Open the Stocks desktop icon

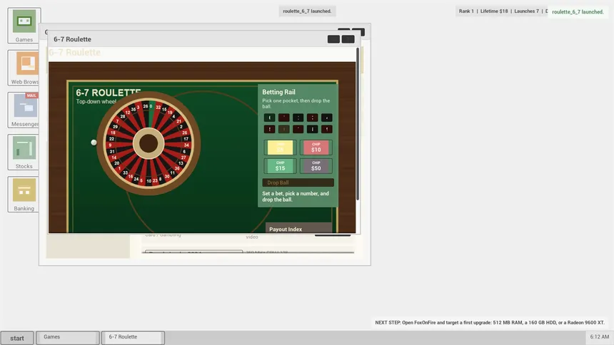point(24,152)
